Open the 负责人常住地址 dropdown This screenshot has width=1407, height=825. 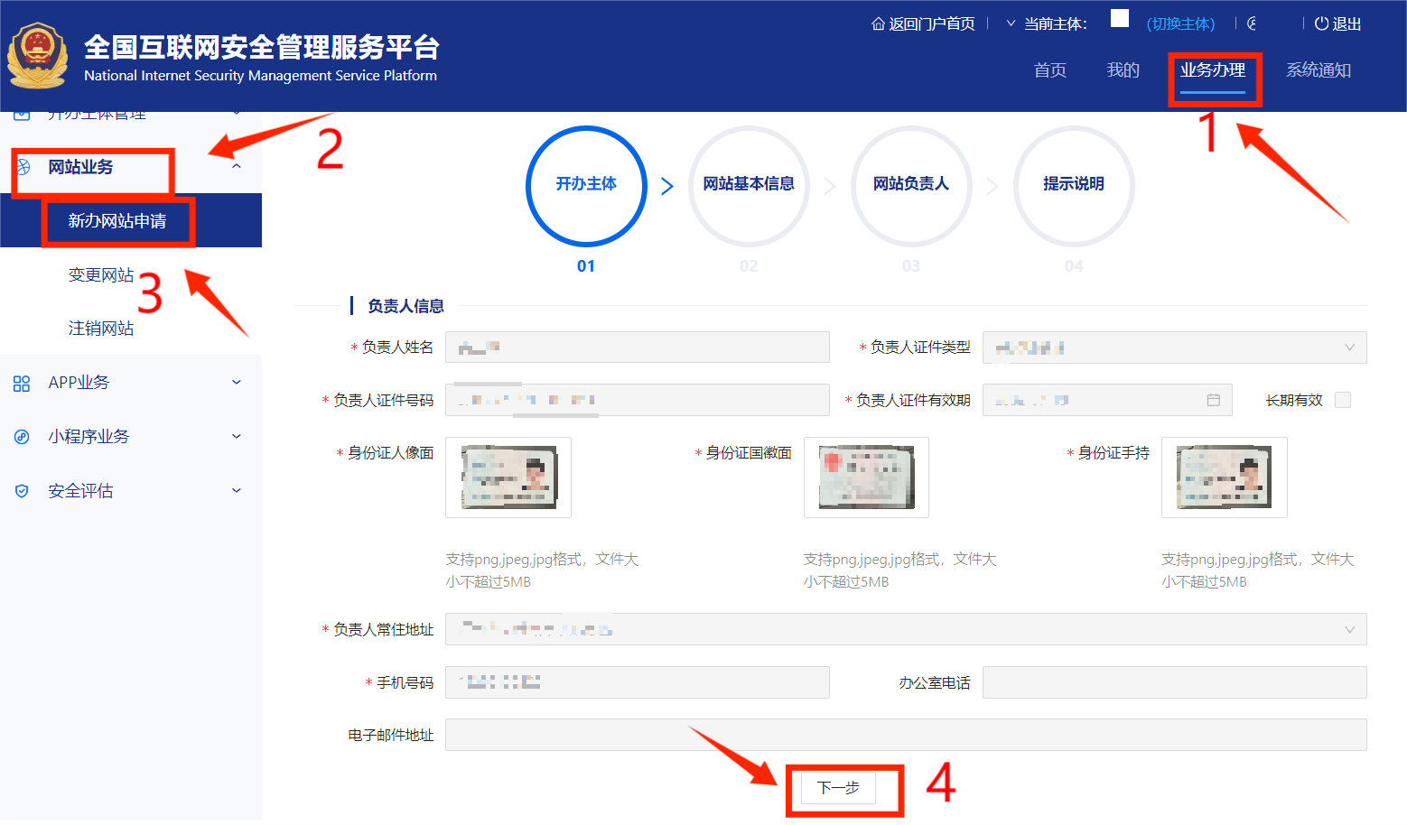[1349, 629]
